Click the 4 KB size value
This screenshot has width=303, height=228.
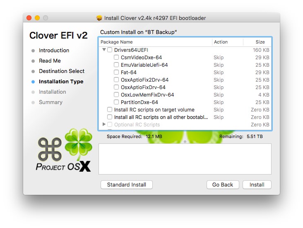point(264,95)
